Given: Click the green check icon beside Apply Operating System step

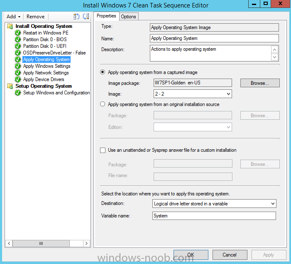Looking at the screenshot, I should click(x=18, y=59).
